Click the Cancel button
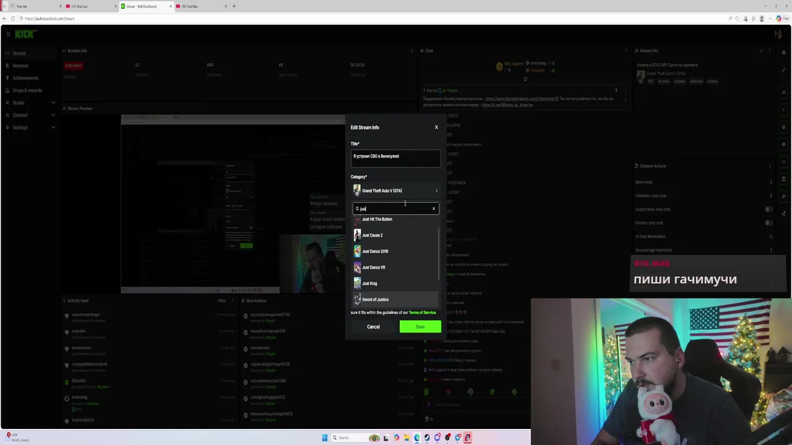This screenshot has height=445, width=792. point(373,327)
